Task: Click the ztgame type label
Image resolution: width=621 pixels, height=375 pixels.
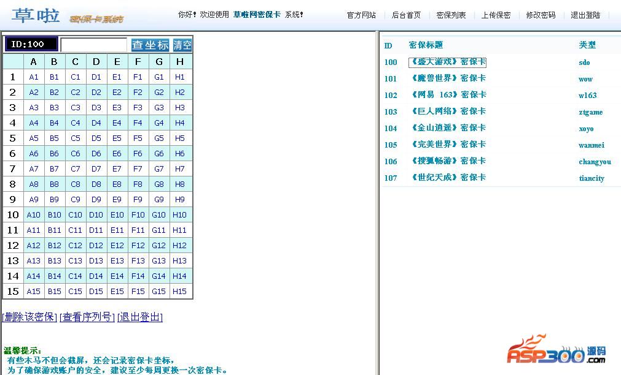Action: [590, 112]
